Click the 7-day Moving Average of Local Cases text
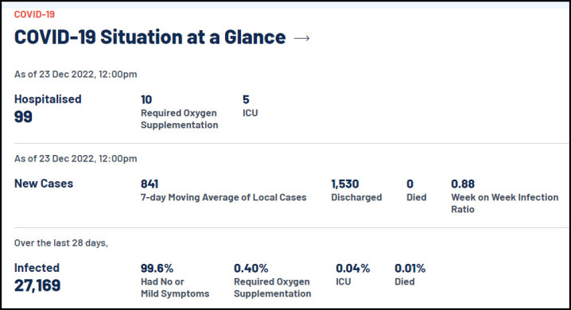The height and width of the screenshot is (310, 571). pos(223,197)
